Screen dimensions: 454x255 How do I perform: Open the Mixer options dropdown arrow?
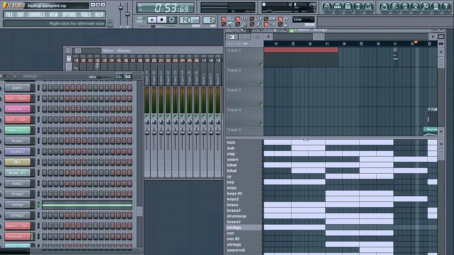[x=68, y=51]
